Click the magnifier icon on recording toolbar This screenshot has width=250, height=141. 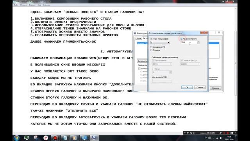pos(191,133)
